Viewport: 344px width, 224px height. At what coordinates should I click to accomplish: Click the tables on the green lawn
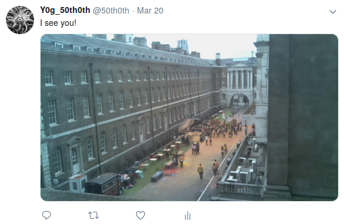click(167, 153)
